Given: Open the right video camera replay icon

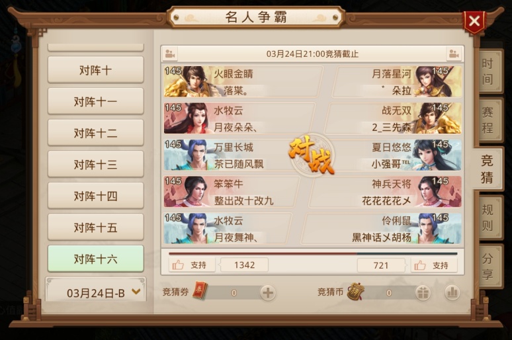Looking at the screenshot, I should (x=454, y=54).
